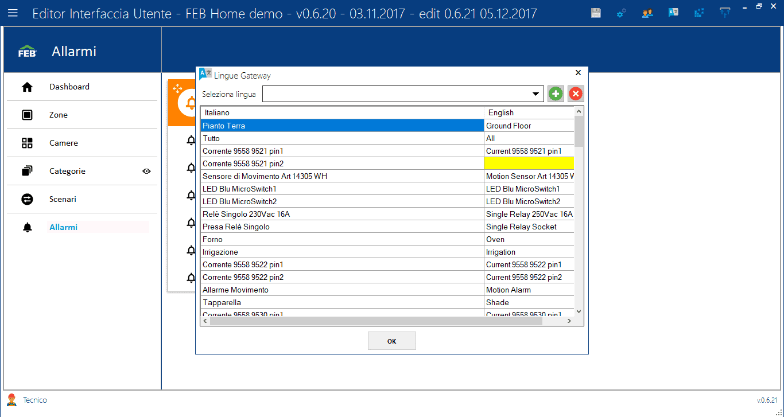Click the horizontal scrollbar thumb in the table
Viewport: 784px width, 417px height.
click(376, 321)
